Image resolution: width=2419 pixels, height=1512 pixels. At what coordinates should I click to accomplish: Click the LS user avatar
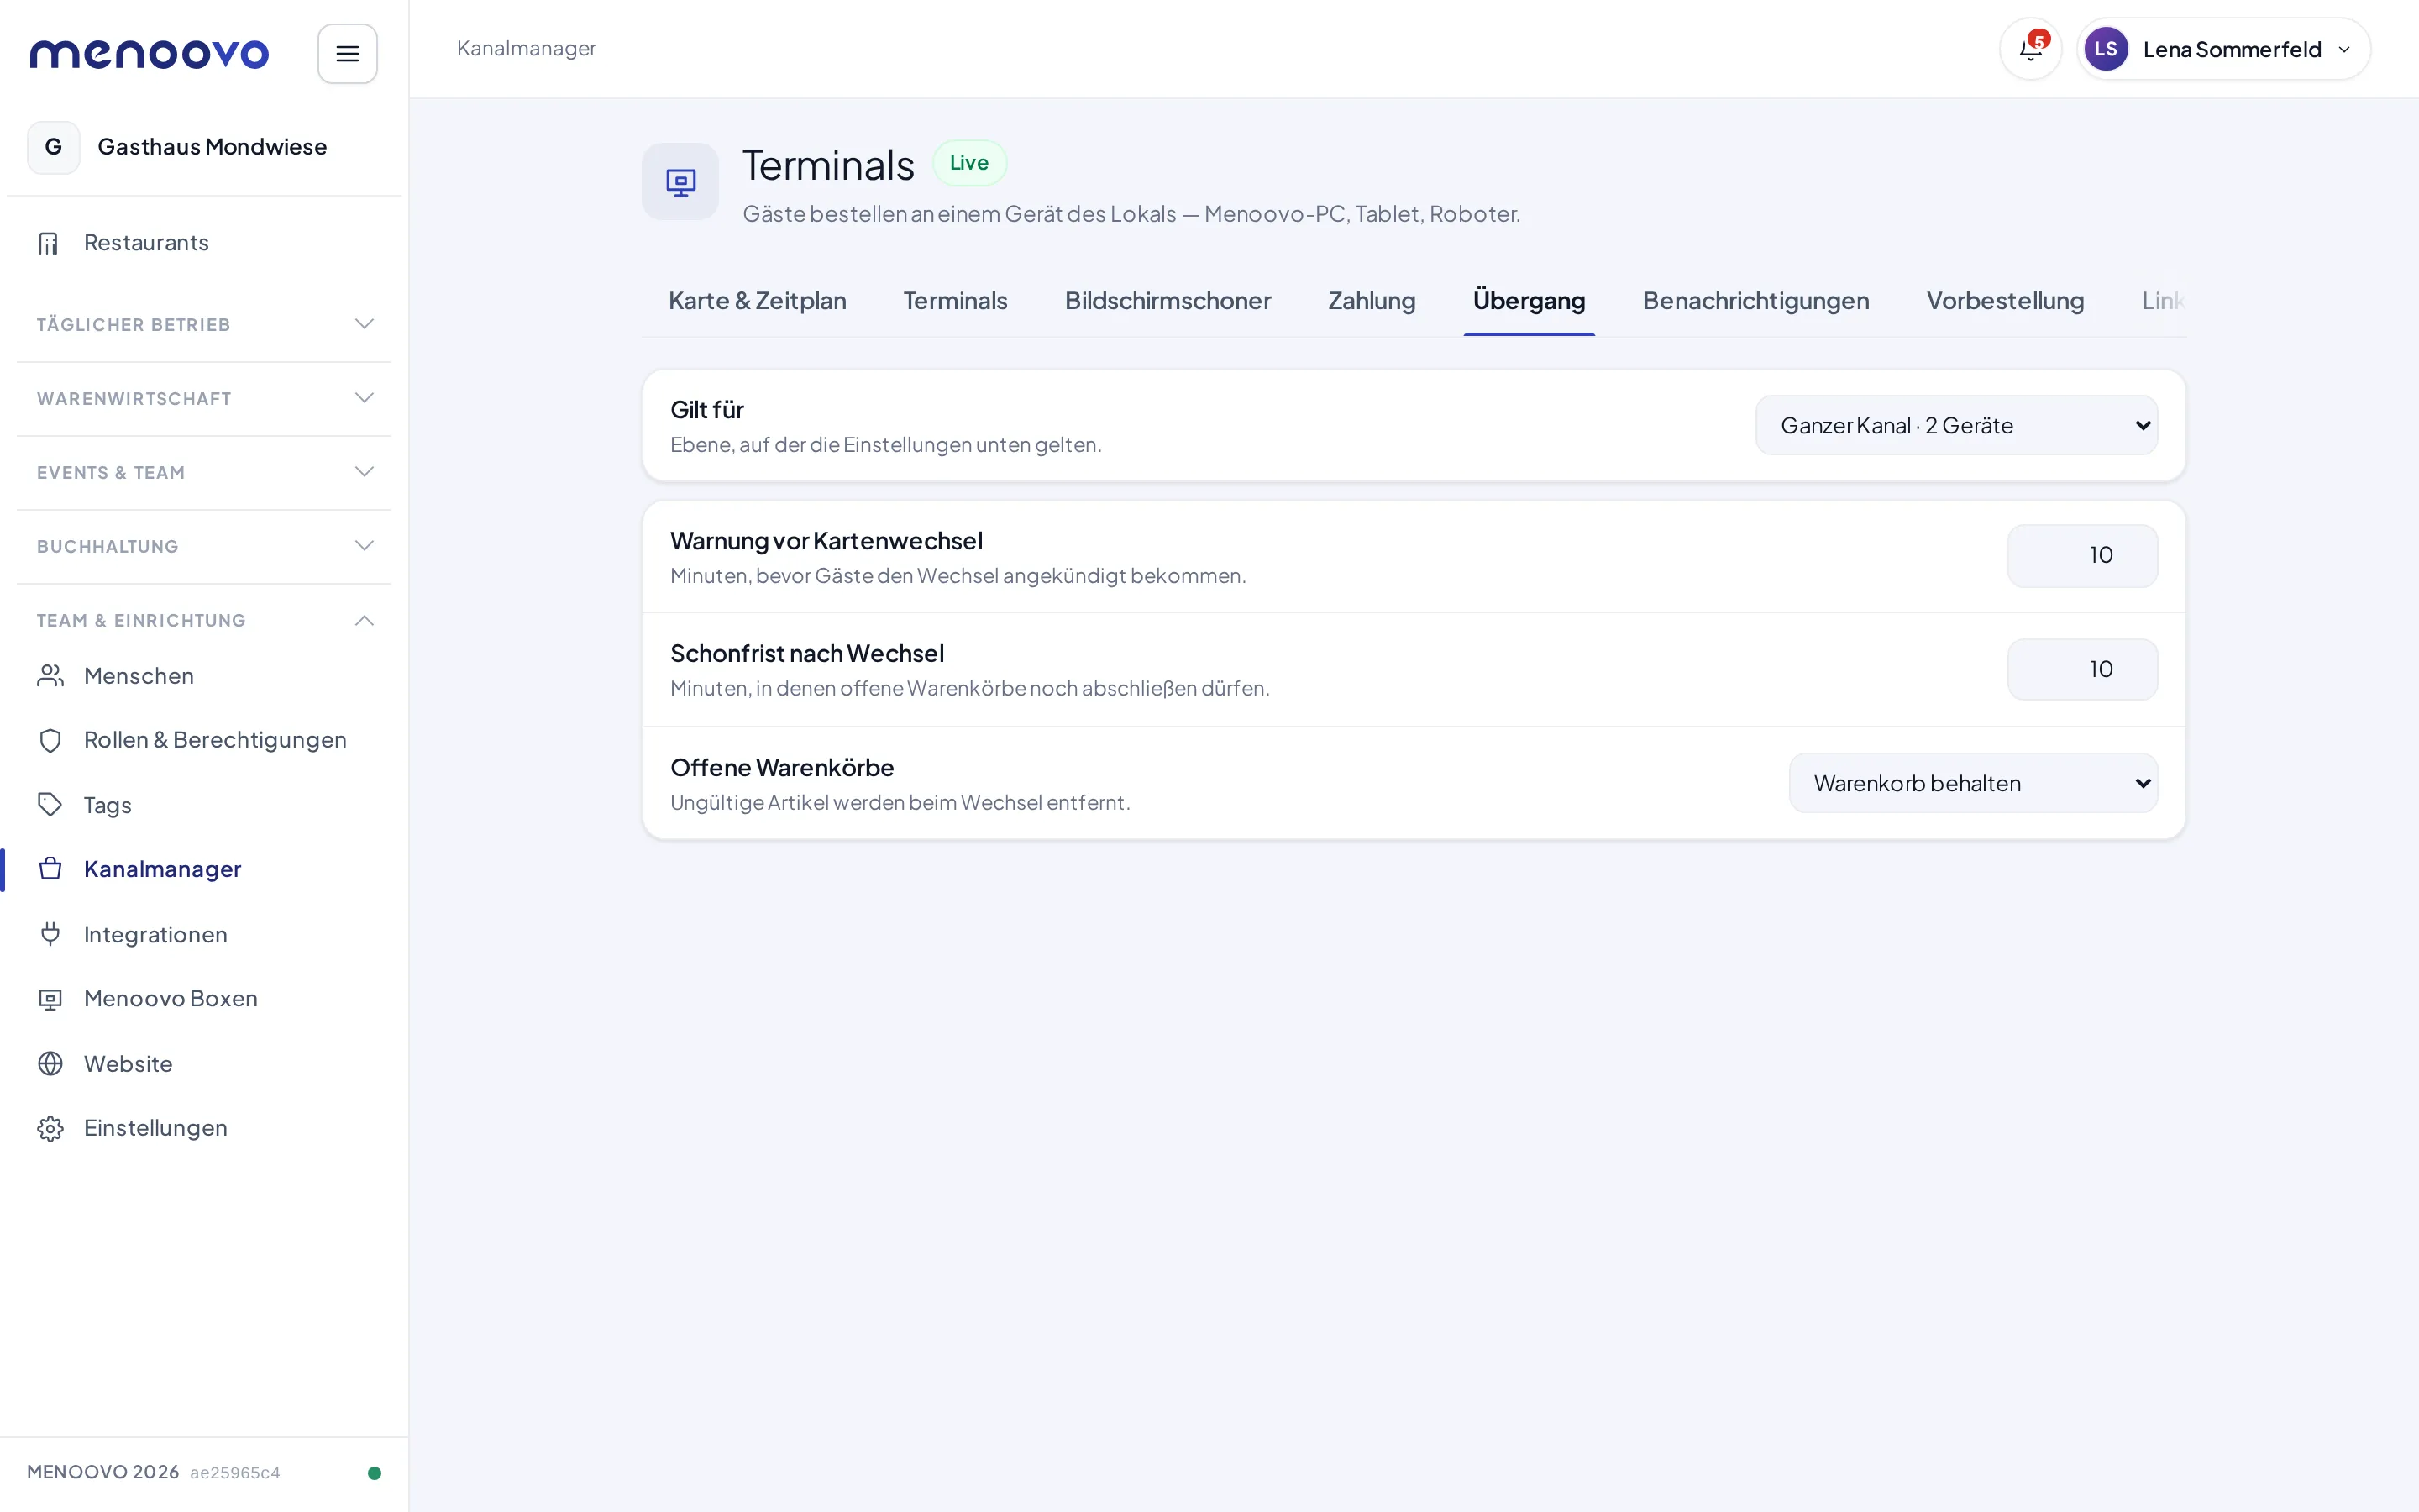(x=2105, y=49)
